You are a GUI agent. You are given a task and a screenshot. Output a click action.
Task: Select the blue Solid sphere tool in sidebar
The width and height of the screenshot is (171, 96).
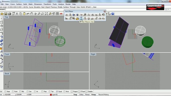(x=2, y=41)
